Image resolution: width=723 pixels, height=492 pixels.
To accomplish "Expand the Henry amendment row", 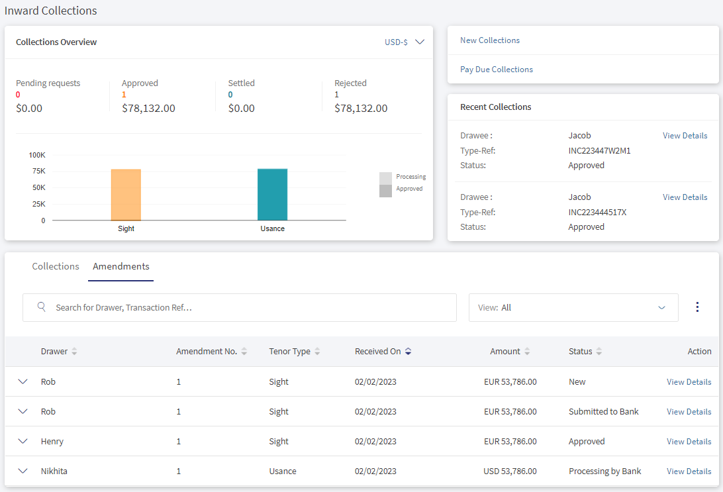I will tap(23, 441).
